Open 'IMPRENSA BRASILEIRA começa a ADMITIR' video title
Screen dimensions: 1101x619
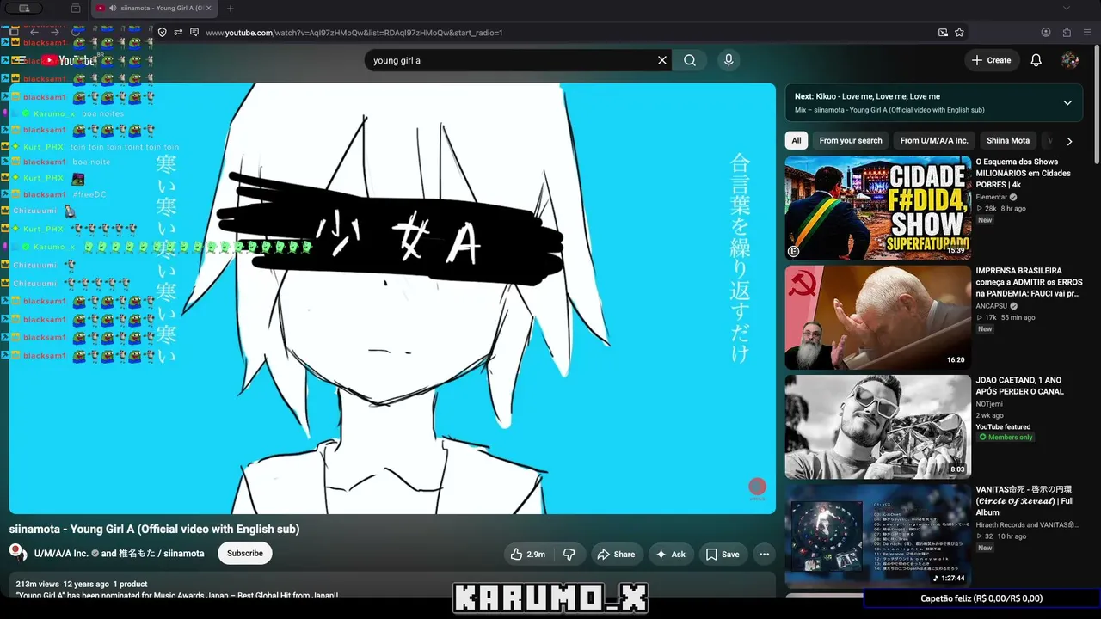pyautogui.click(x=1029, y=282)
